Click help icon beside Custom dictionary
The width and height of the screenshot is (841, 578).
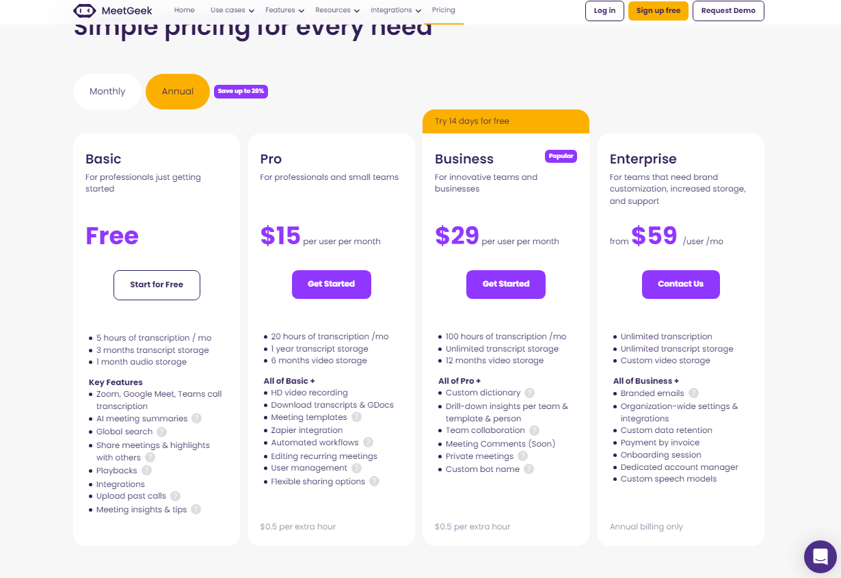click(529, 393)
